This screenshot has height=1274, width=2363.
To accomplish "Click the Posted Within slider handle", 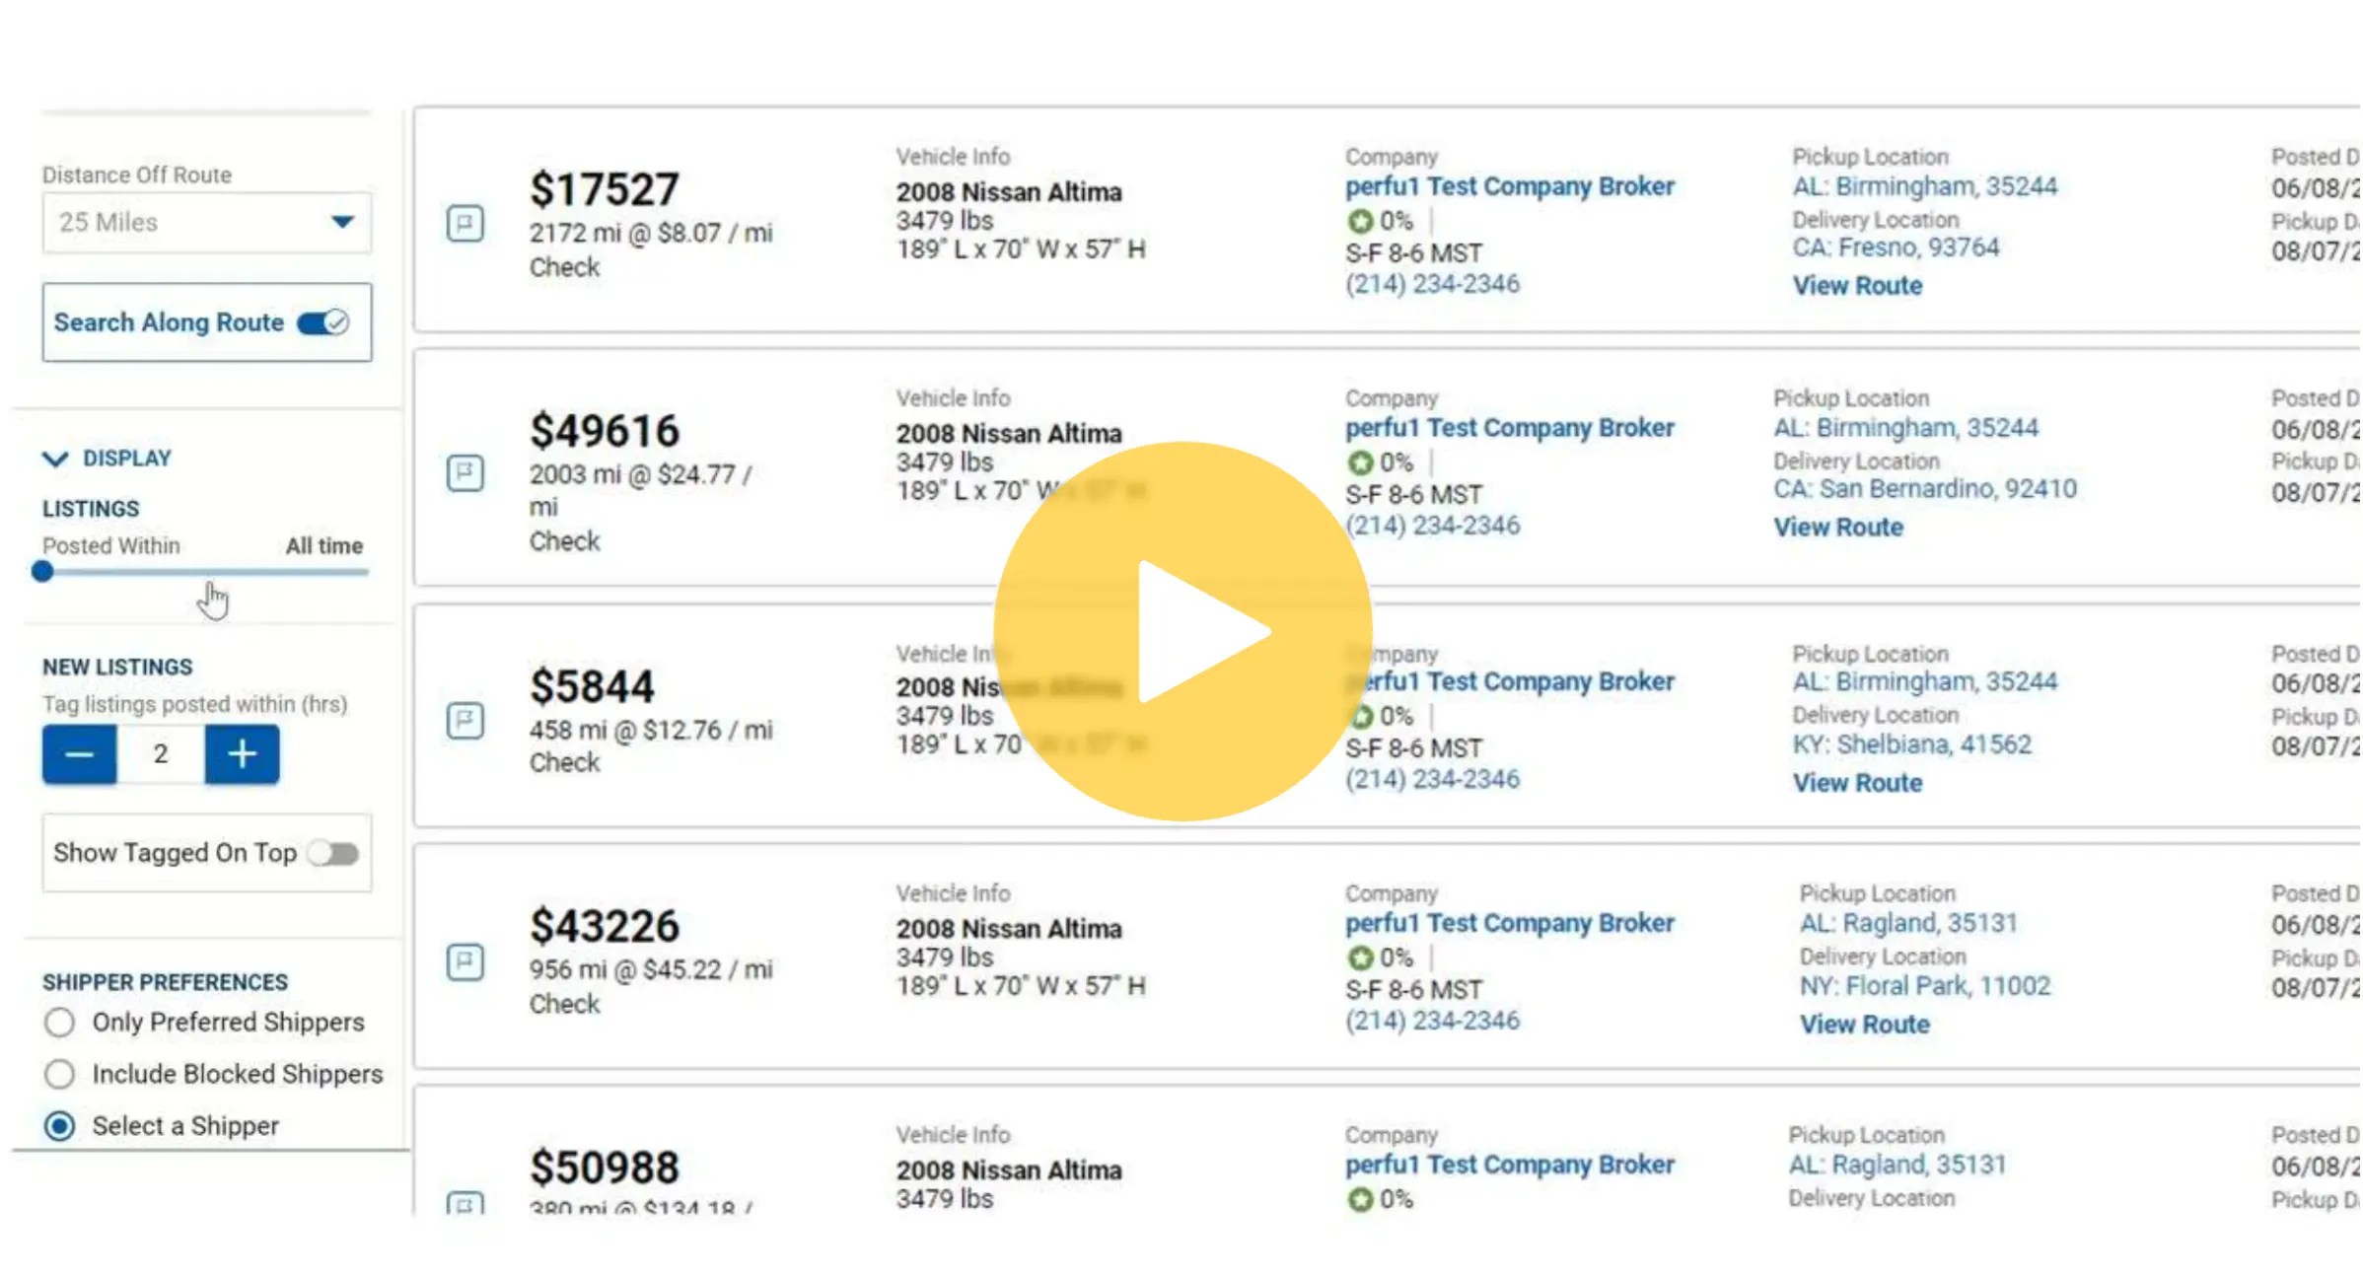I will coord(43,572).
